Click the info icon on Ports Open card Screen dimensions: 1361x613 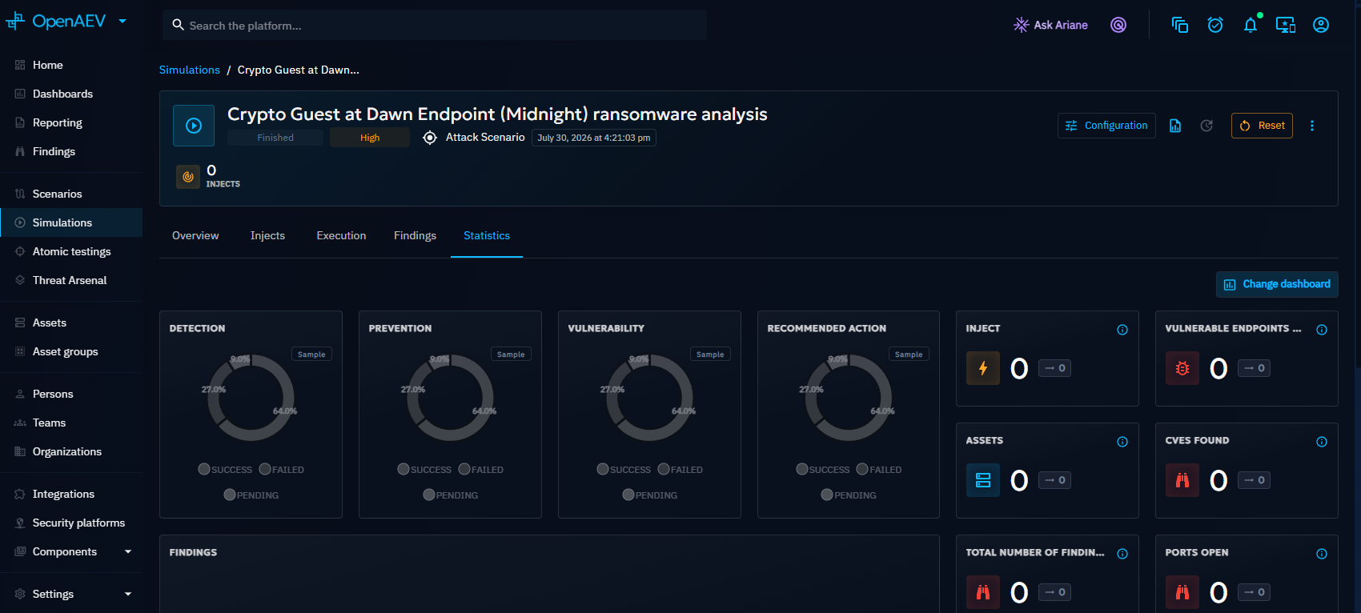[1322, 554]
